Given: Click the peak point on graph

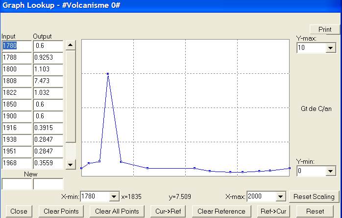Looking at the screenshot, I should click(108, 74).
